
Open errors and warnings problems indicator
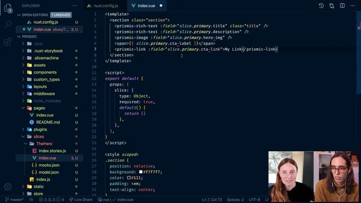[51, 200]
